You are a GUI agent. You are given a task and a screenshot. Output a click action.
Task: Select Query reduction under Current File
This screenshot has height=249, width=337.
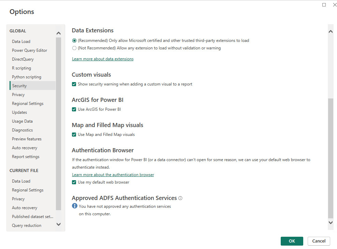27,225
